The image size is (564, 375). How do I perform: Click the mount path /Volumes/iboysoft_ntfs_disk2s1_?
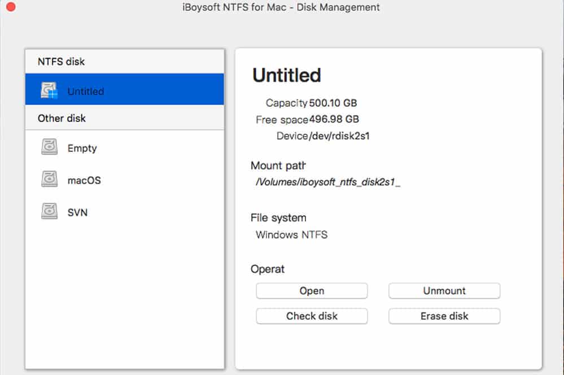tap(328, 182)
